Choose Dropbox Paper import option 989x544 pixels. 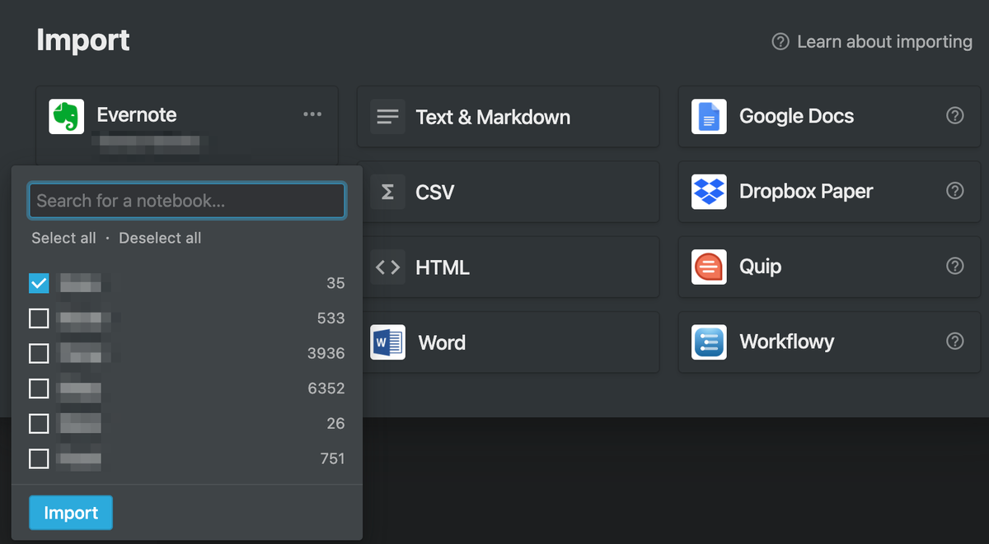(831, 192)
